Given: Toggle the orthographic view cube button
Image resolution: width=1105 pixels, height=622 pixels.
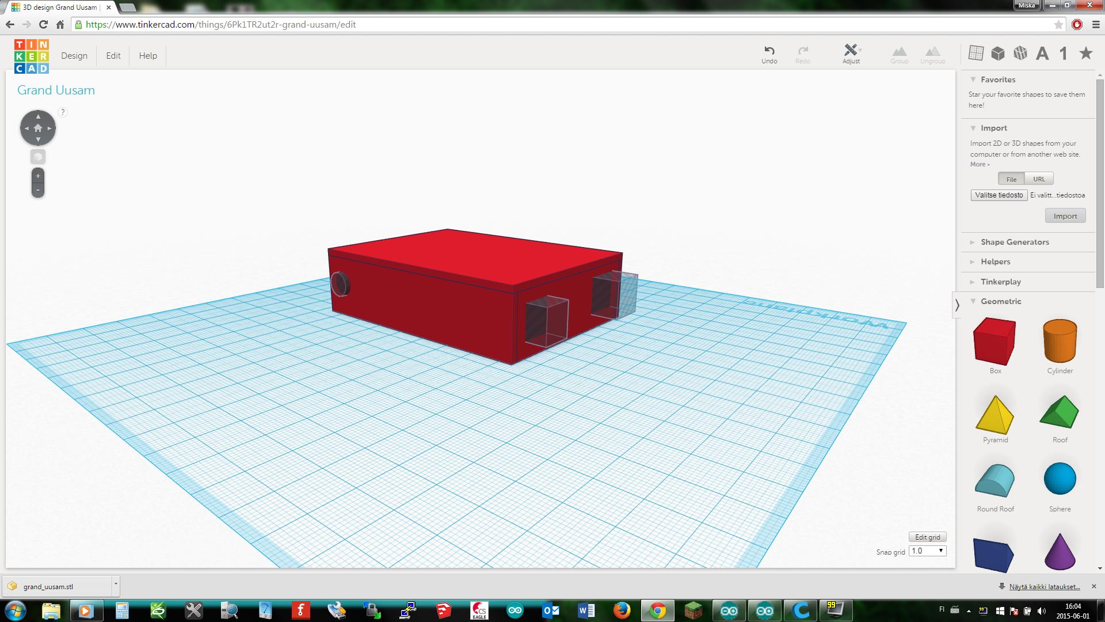Looking at the screenshot, I should tap(38, 157).
